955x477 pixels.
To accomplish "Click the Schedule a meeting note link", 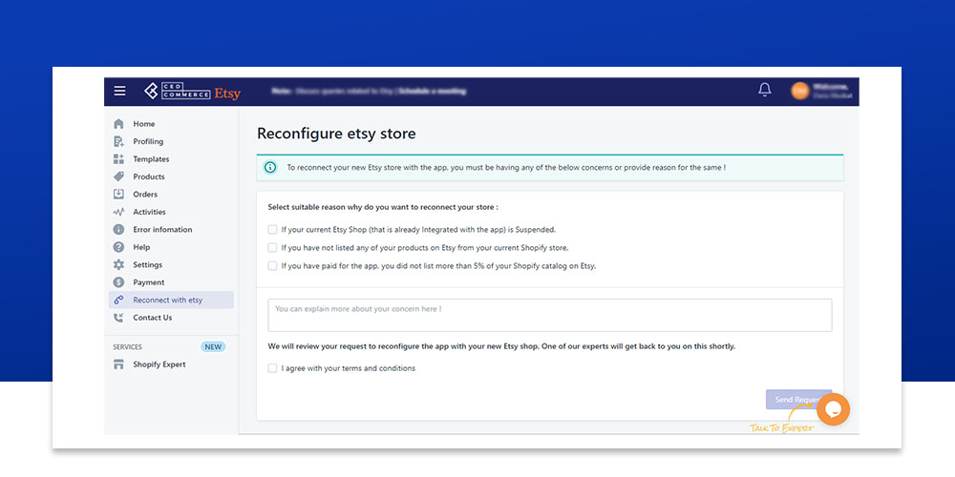I will pos(432,92).
